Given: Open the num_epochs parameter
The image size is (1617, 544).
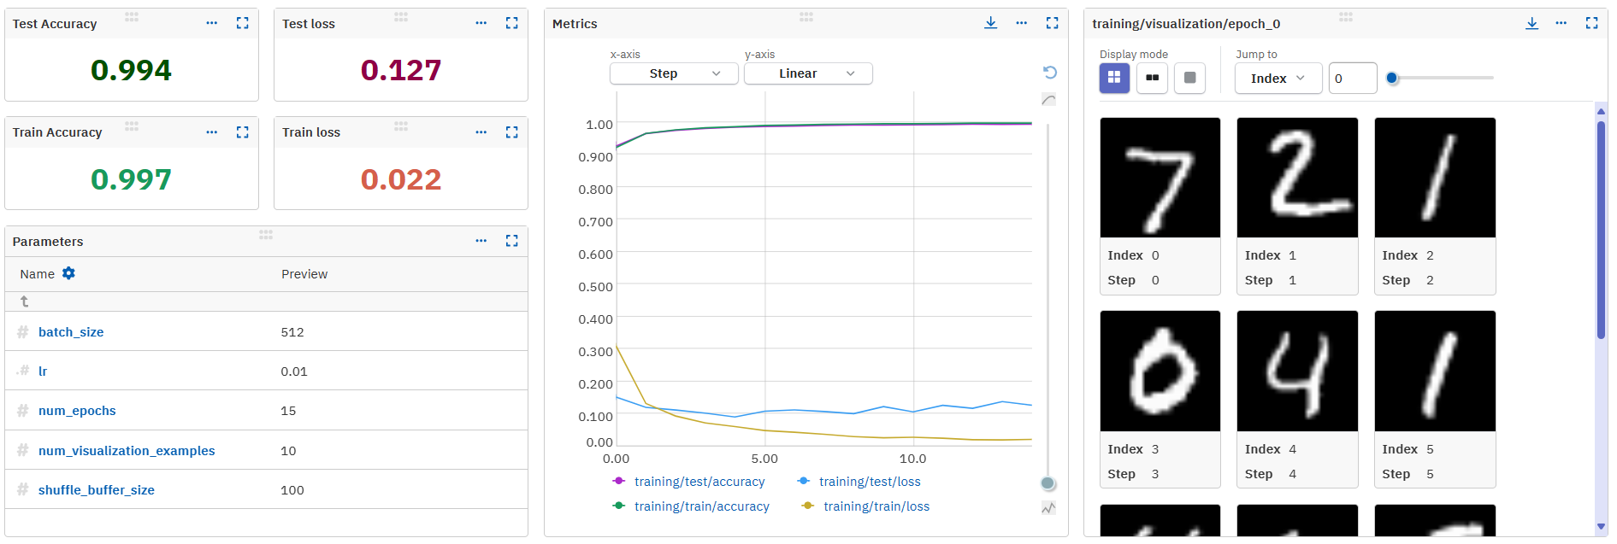Looking at the screenshot, I should (77, 411).
